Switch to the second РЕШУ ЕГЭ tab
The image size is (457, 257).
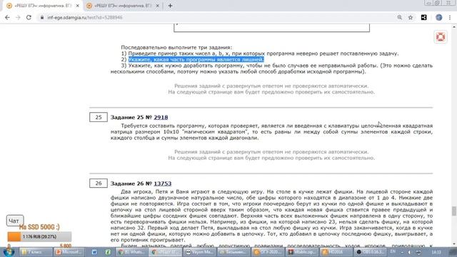(122, 6)
